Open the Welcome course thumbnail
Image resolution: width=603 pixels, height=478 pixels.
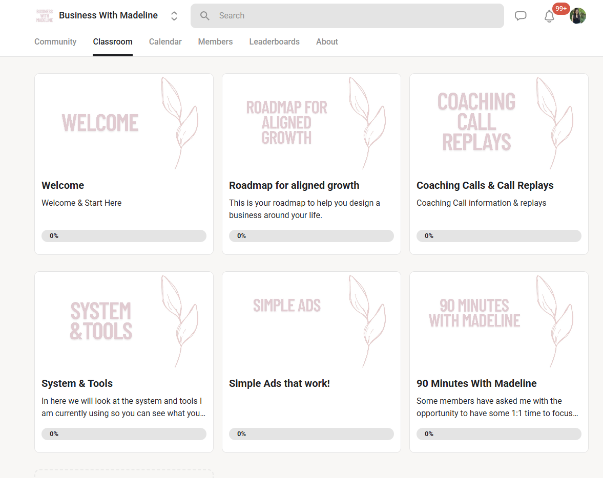[124, 123]
